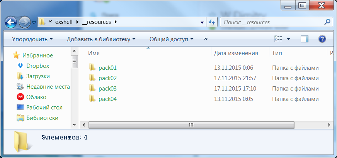Select the Dropbox icon in sidebar

click(x=20, y=66)
